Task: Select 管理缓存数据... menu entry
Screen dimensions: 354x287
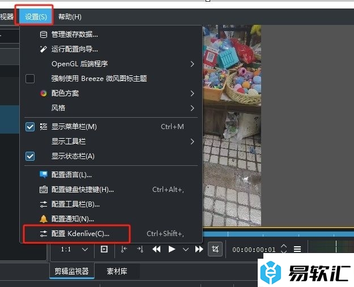Action: [111, 35]
